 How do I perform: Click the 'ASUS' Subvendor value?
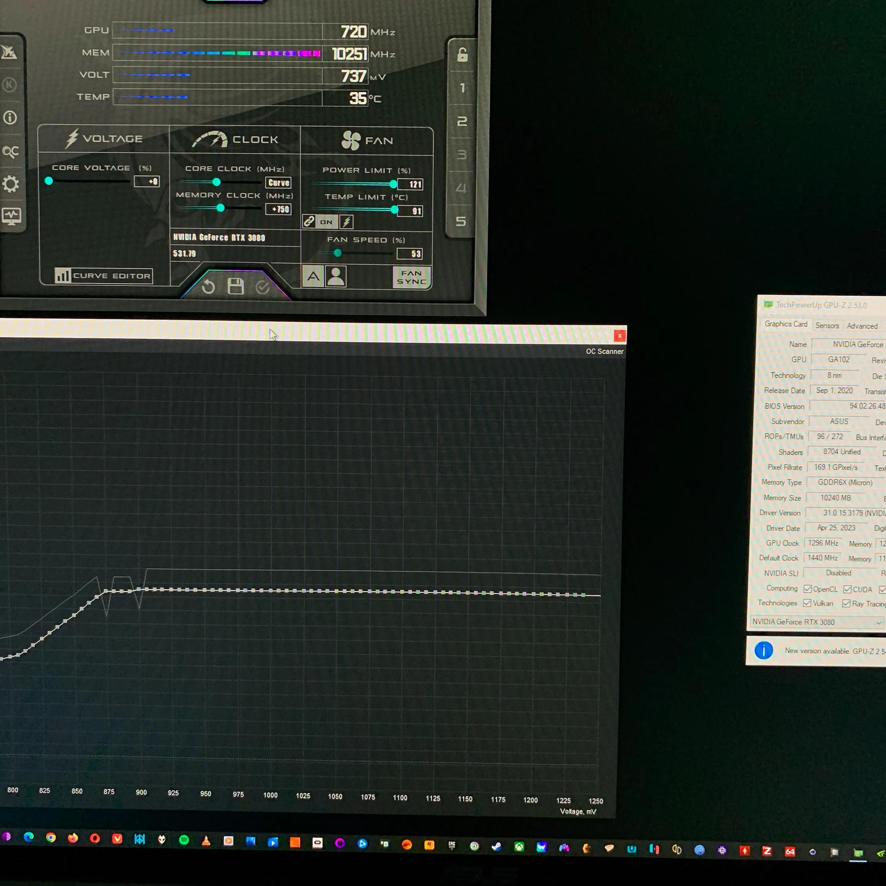[839, 421]
